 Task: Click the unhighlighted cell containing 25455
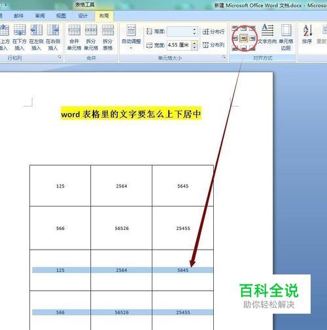click(x=183, y=228)
